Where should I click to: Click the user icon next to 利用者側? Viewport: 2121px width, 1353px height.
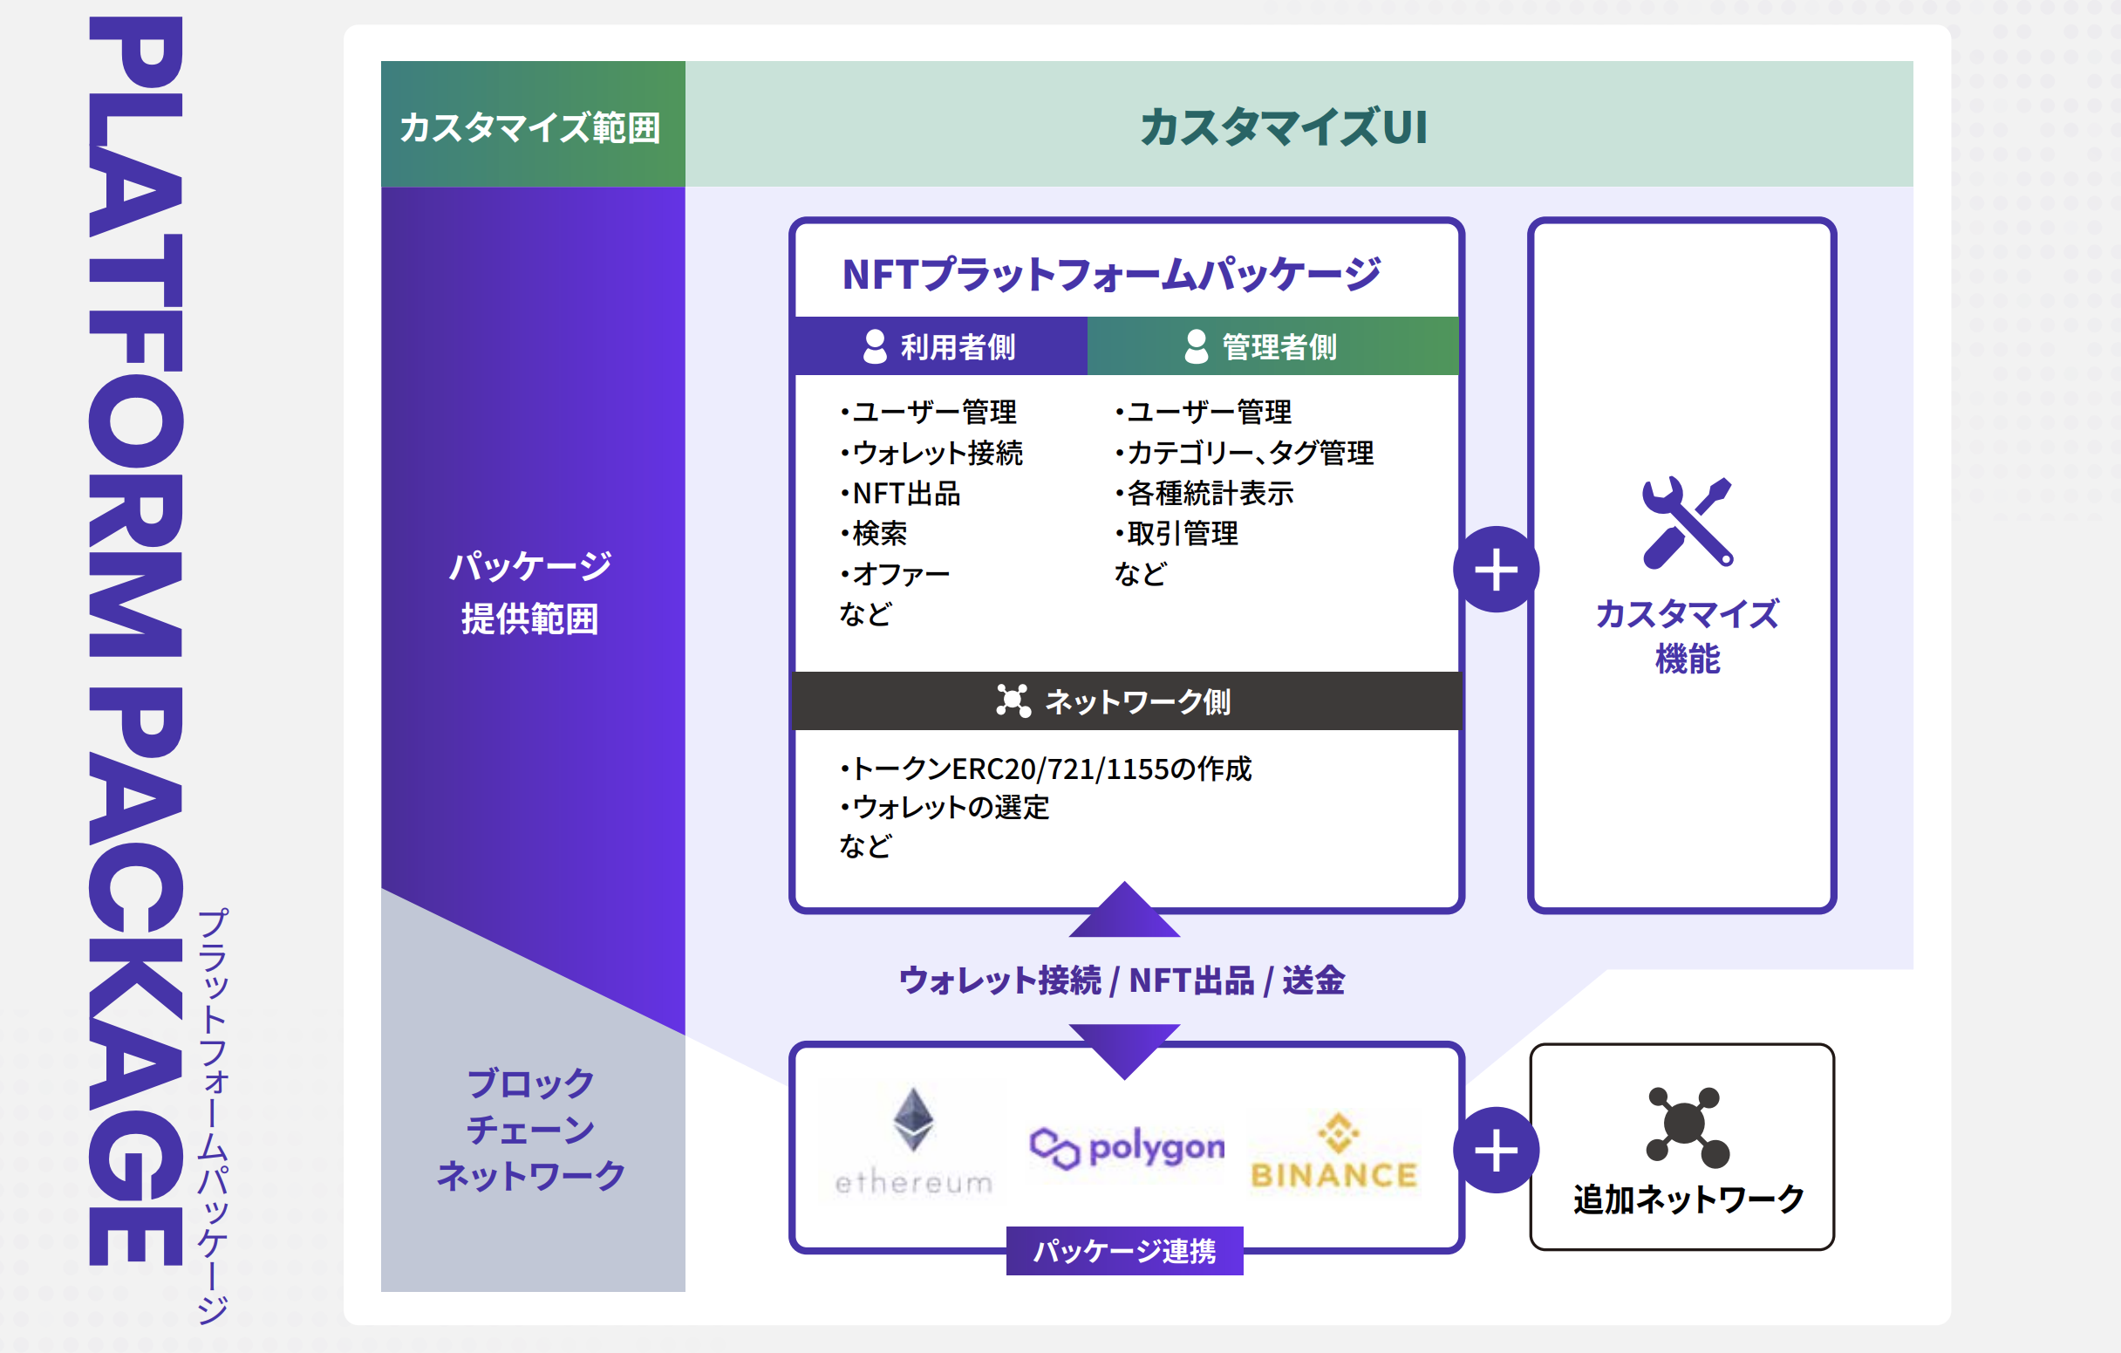point(875,347)
